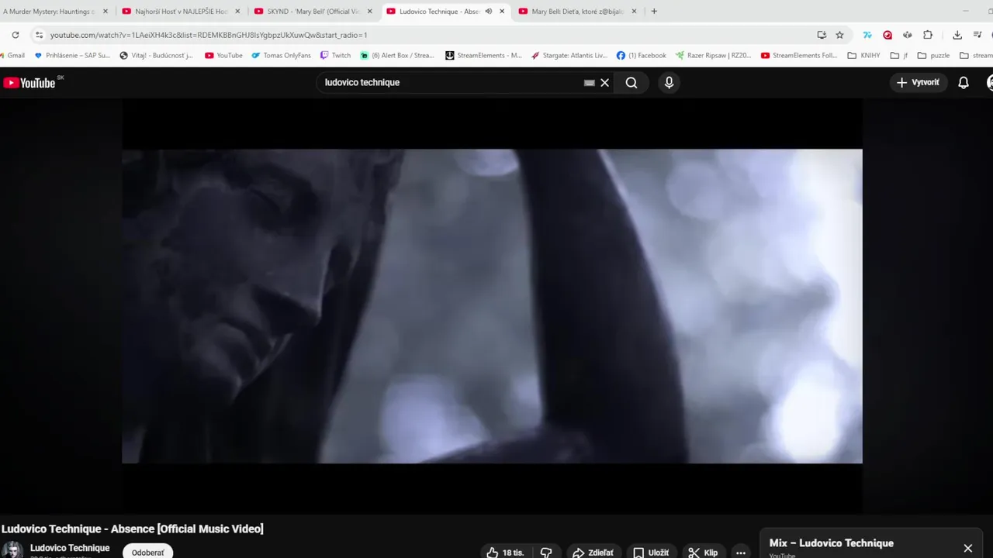Click the install app icon in address bar
This screenshot has width=993, height=558.
click(822, 35)
